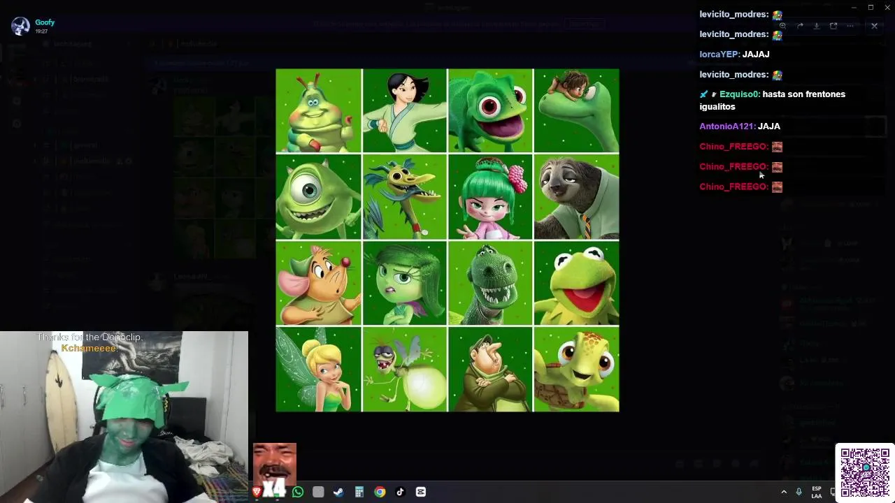Click the Mulan character tile
This screenshot has height=503, width=895.
[404, 110]
